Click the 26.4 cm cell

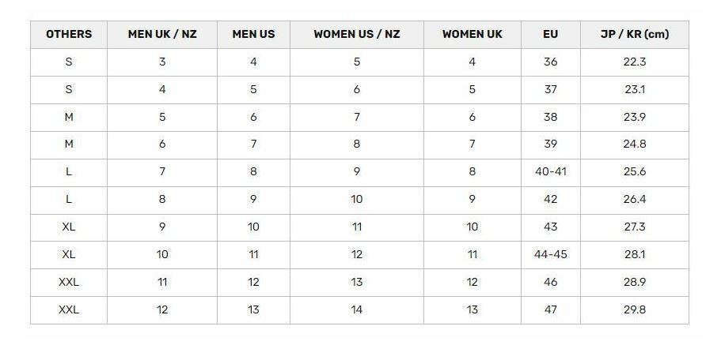635,200
